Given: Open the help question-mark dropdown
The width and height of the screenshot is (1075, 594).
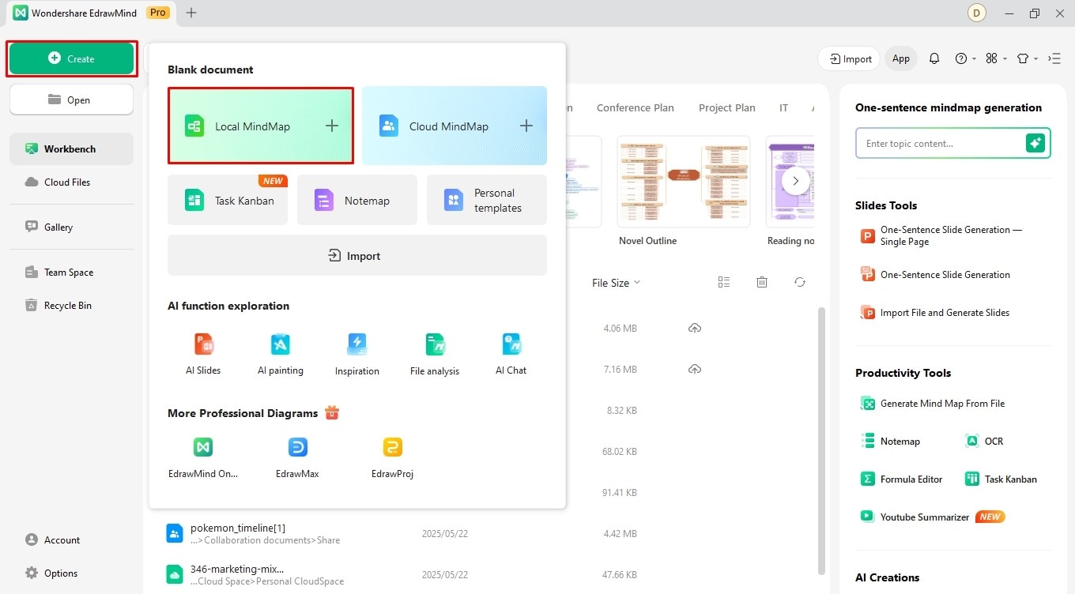Looking at the screenshot, I should pyautogui.click(x=966, y=58).
